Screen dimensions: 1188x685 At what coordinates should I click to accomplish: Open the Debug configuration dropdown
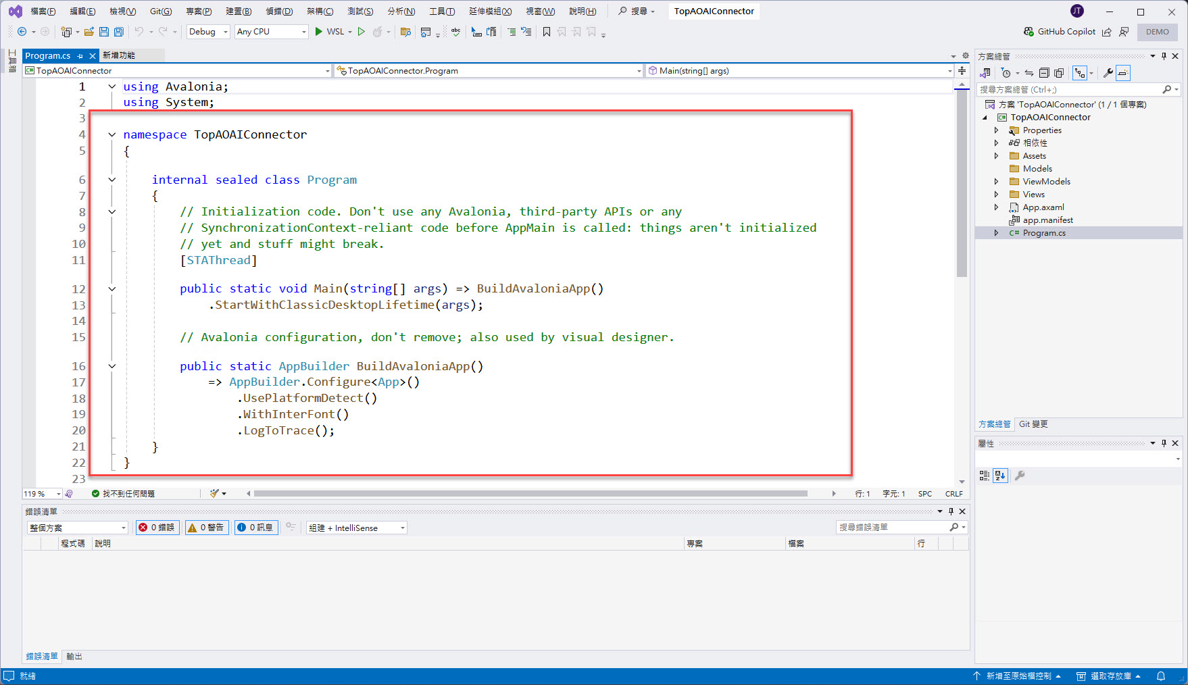point(208,32)
